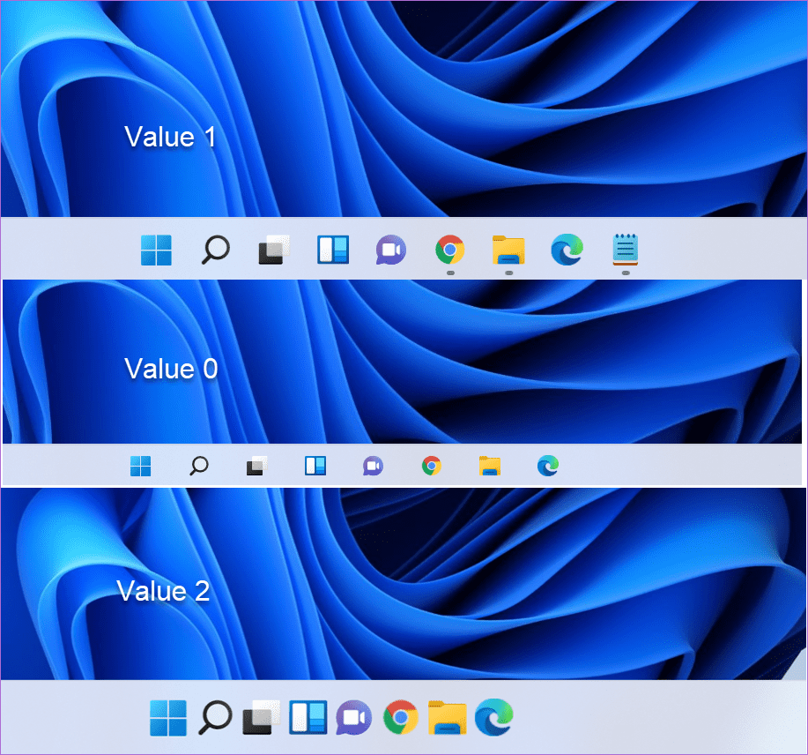Launch Teams Chat in Value 1 taskbar
This screenshot has width=808, height=755.
(x=391, y=250)
